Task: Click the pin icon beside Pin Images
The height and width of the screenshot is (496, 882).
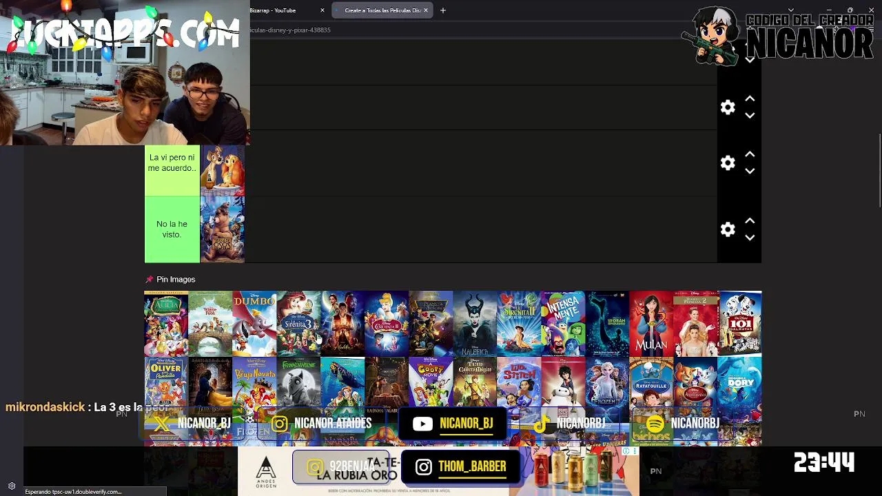Action: click(149, 279)
